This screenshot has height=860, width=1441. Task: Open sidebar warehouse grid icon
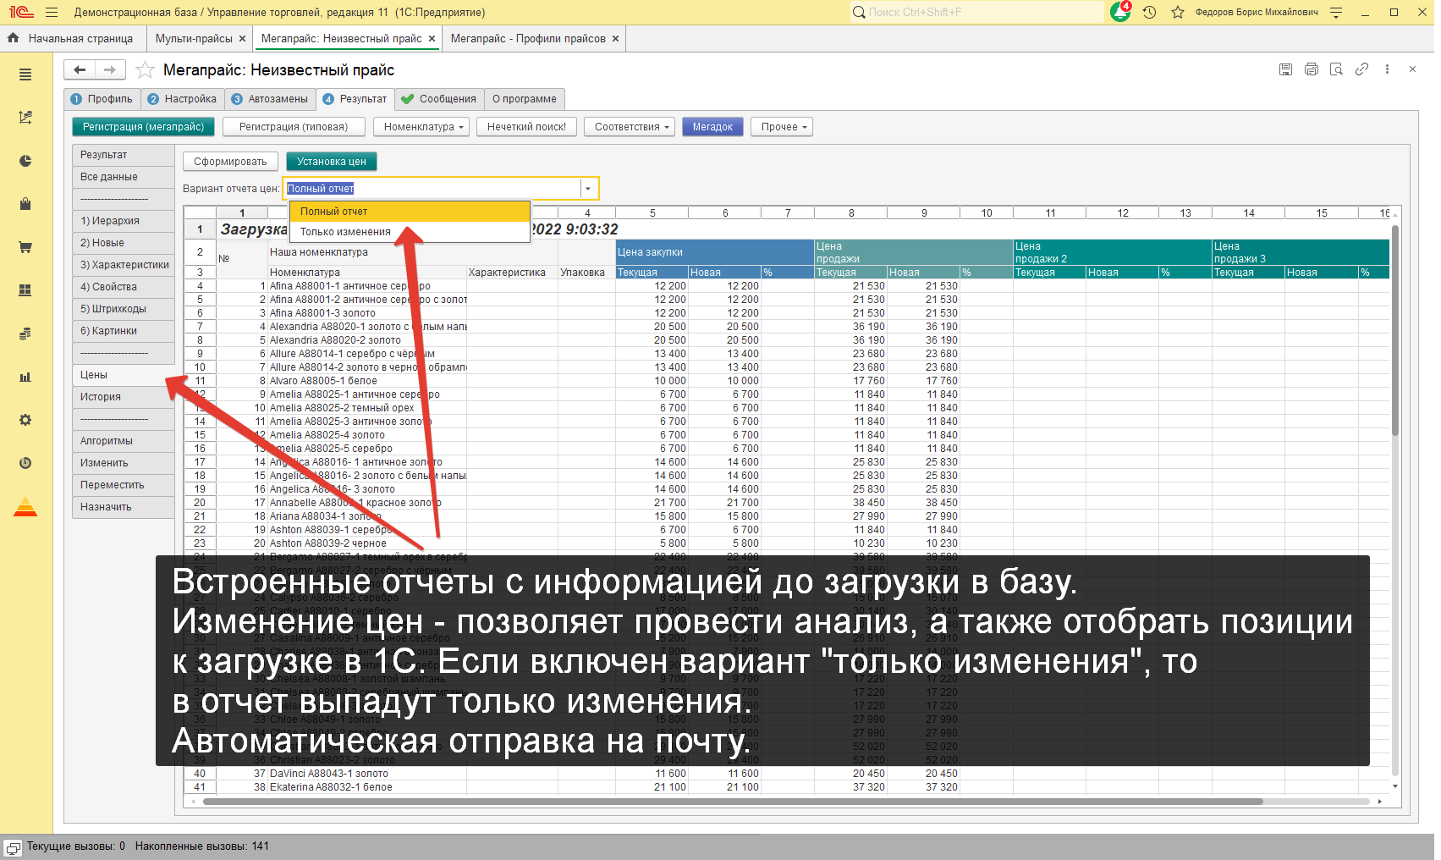point(25,290)
